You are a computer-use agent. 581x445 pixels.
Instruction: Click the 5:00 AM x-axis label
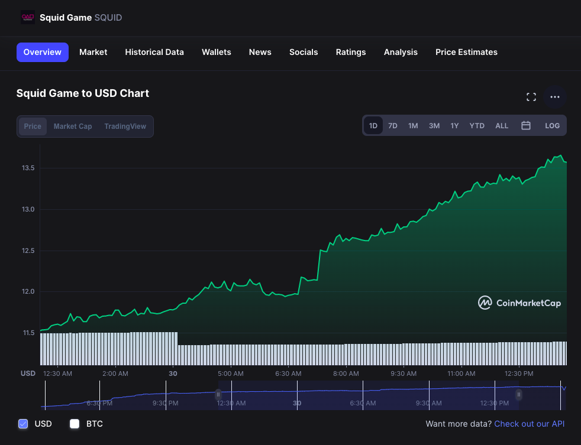[231, 373]
